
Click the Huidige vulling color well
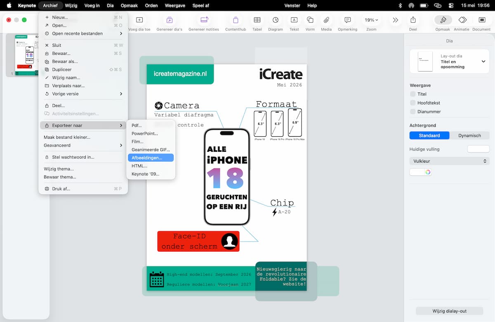[x=478, y=149]
